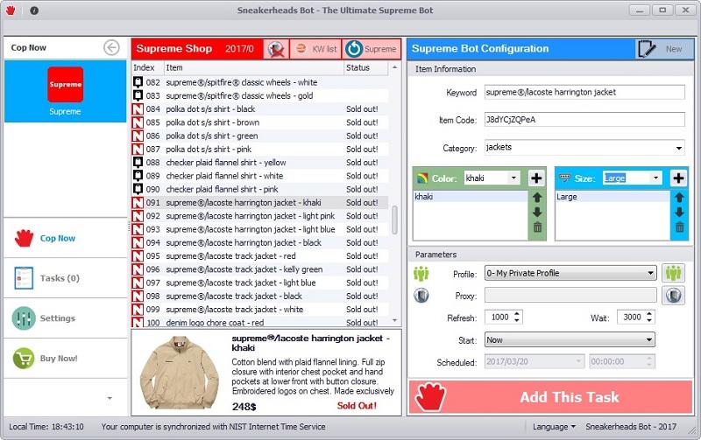Click the crossed-out figure icon in Supreme Shop bar
The image size is (701, 440).
point(276,49)
